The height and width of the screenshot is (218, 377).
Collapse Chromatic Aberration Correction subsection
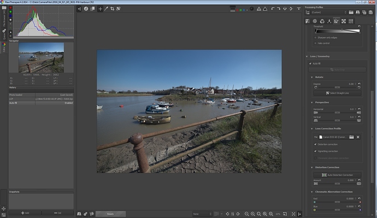click(x=312, y=192)
